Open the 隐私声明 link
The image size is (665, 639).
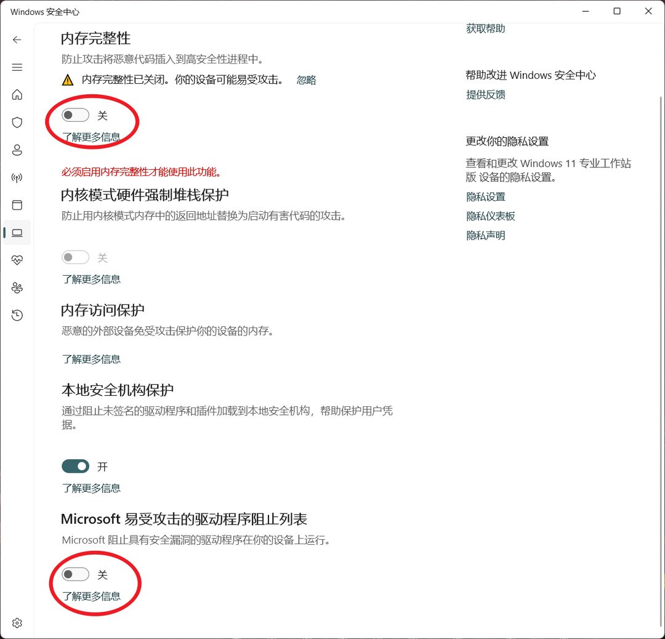[486, 235]
